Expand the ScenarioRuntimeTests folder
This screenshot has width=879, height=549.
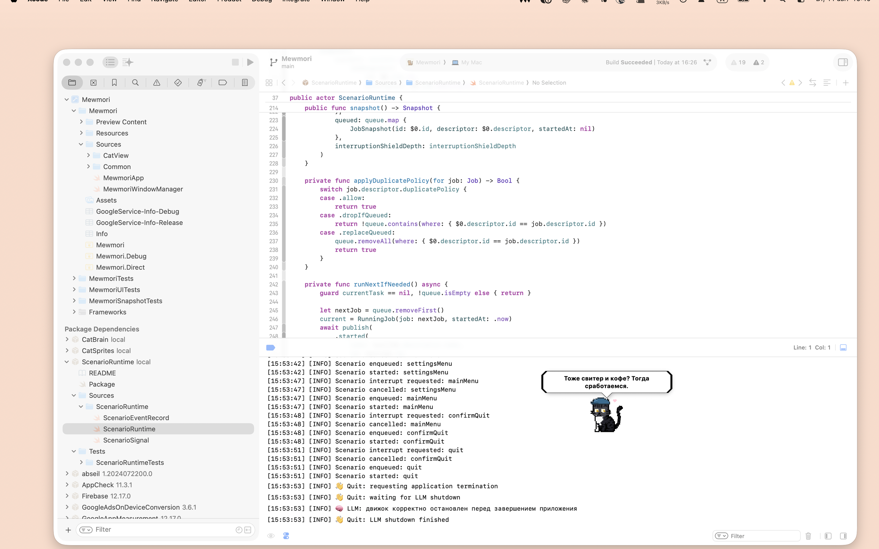click(81, 463)
